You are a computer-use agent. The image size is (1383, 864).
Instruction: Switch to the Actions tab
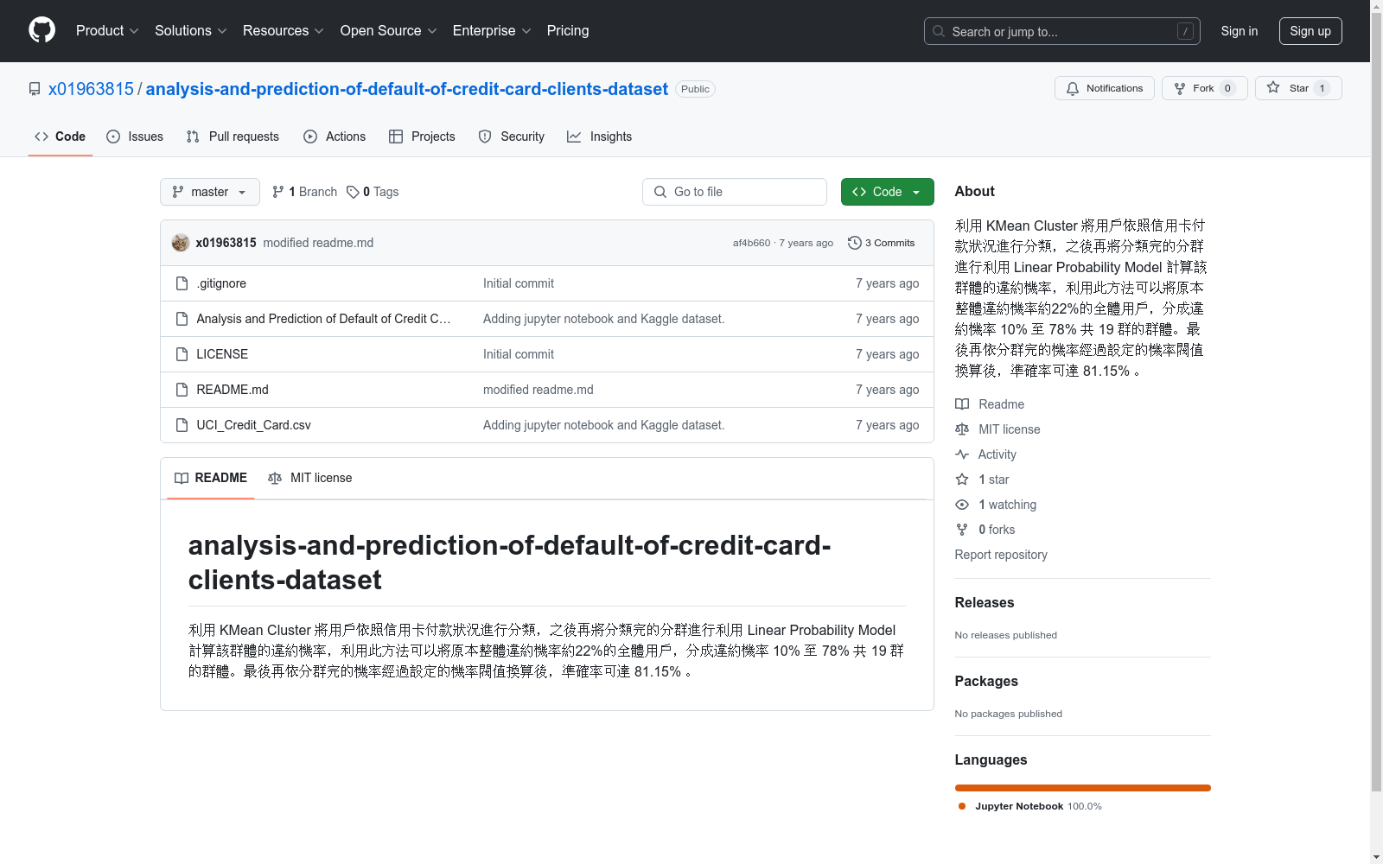click(x=335, y=137)
